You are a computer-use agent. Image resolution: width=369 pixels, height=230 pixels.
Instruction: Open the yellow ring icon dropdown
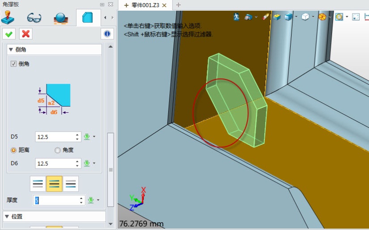[x=347, y=16]
